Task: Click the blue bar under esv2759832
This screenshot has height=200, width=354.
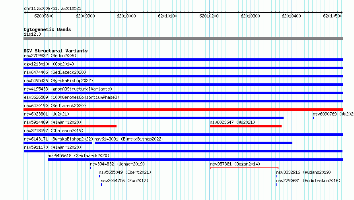Action: (x=183, y=60)
